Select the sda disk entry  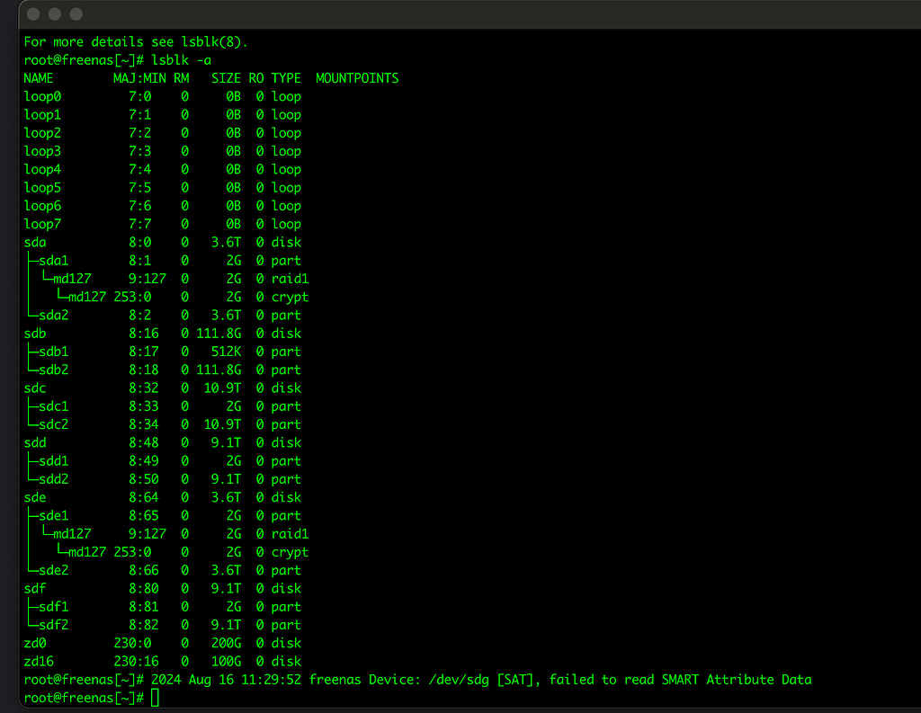pos(34,242)
